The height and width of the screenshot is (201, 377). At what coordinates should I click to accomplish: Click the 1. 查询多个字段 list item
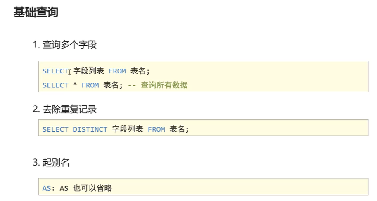pos(65,45)
